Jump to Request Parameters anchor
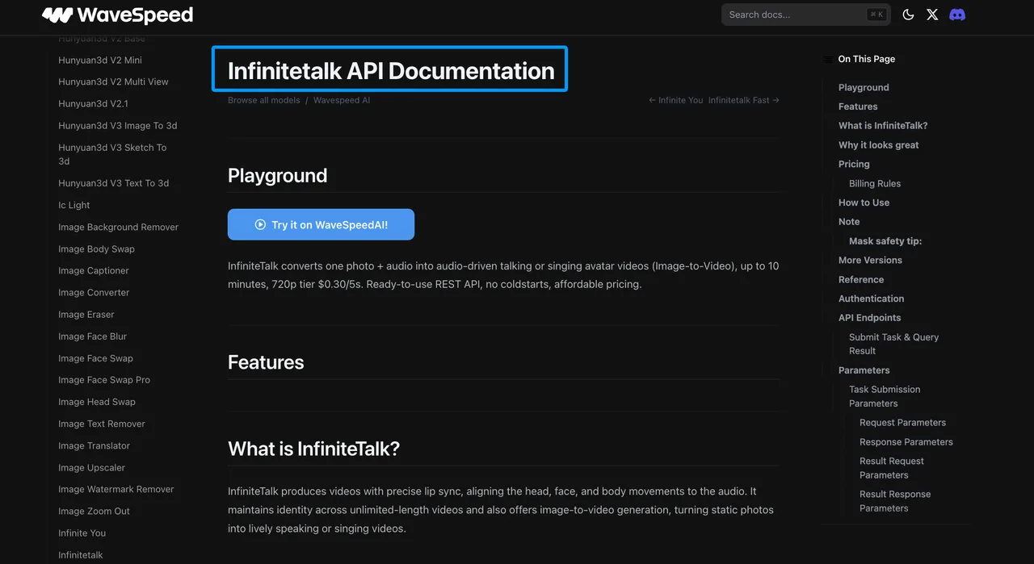This screenshot has height=564, width=1034. 902,423
